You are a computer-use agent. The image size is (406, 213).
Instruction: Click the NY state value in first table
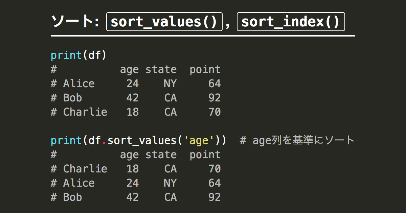pyautogui.click(x=170, y=84)
